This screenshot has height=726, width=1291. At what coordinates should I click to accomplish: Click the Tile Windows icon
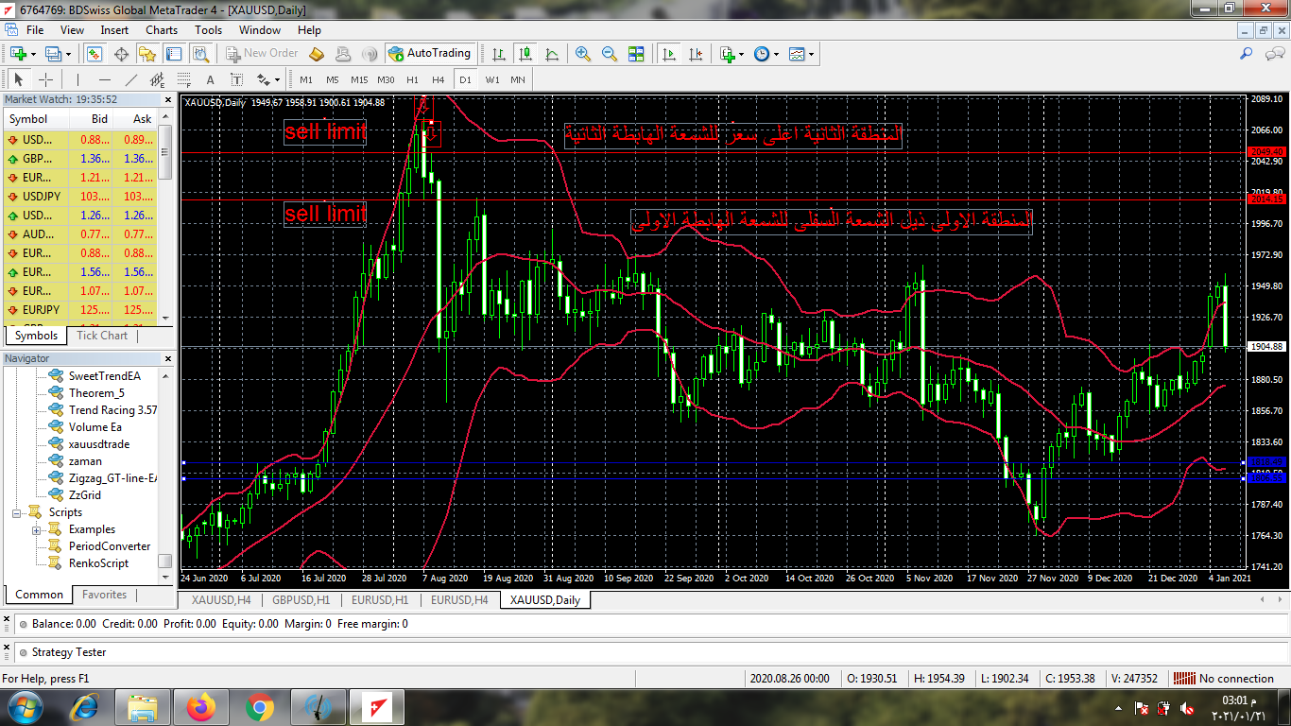pos(636,54)
